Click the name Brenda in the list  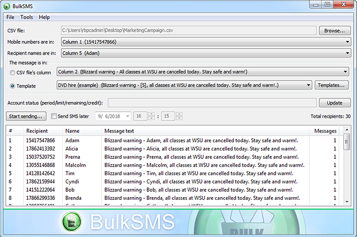click(x=73, y=198)
